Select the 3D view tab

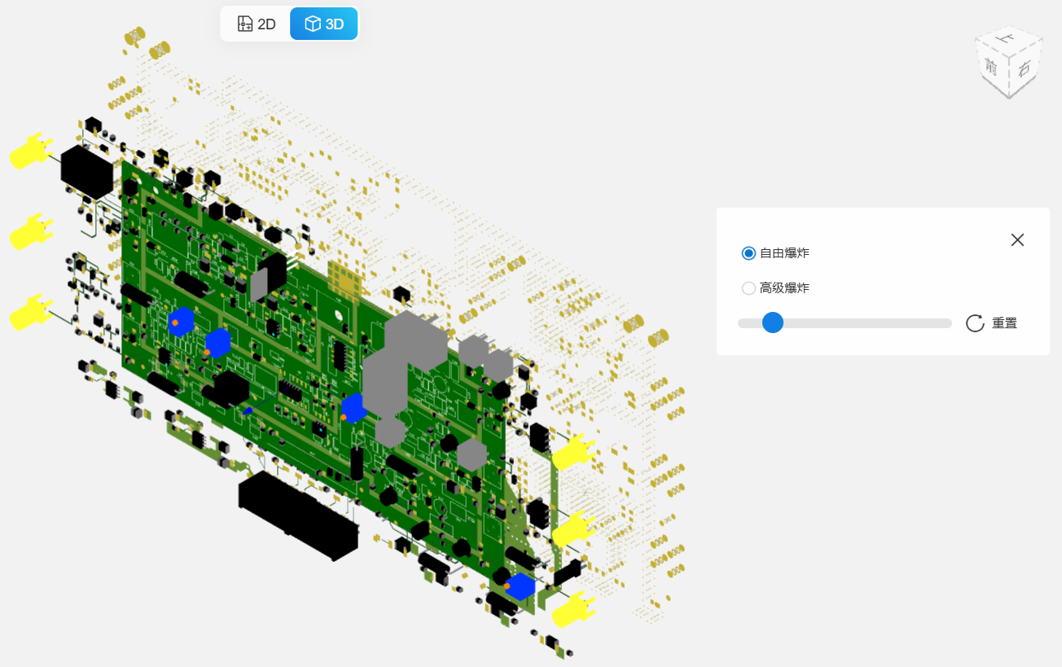pyautogui.click(x=324, y=24)
